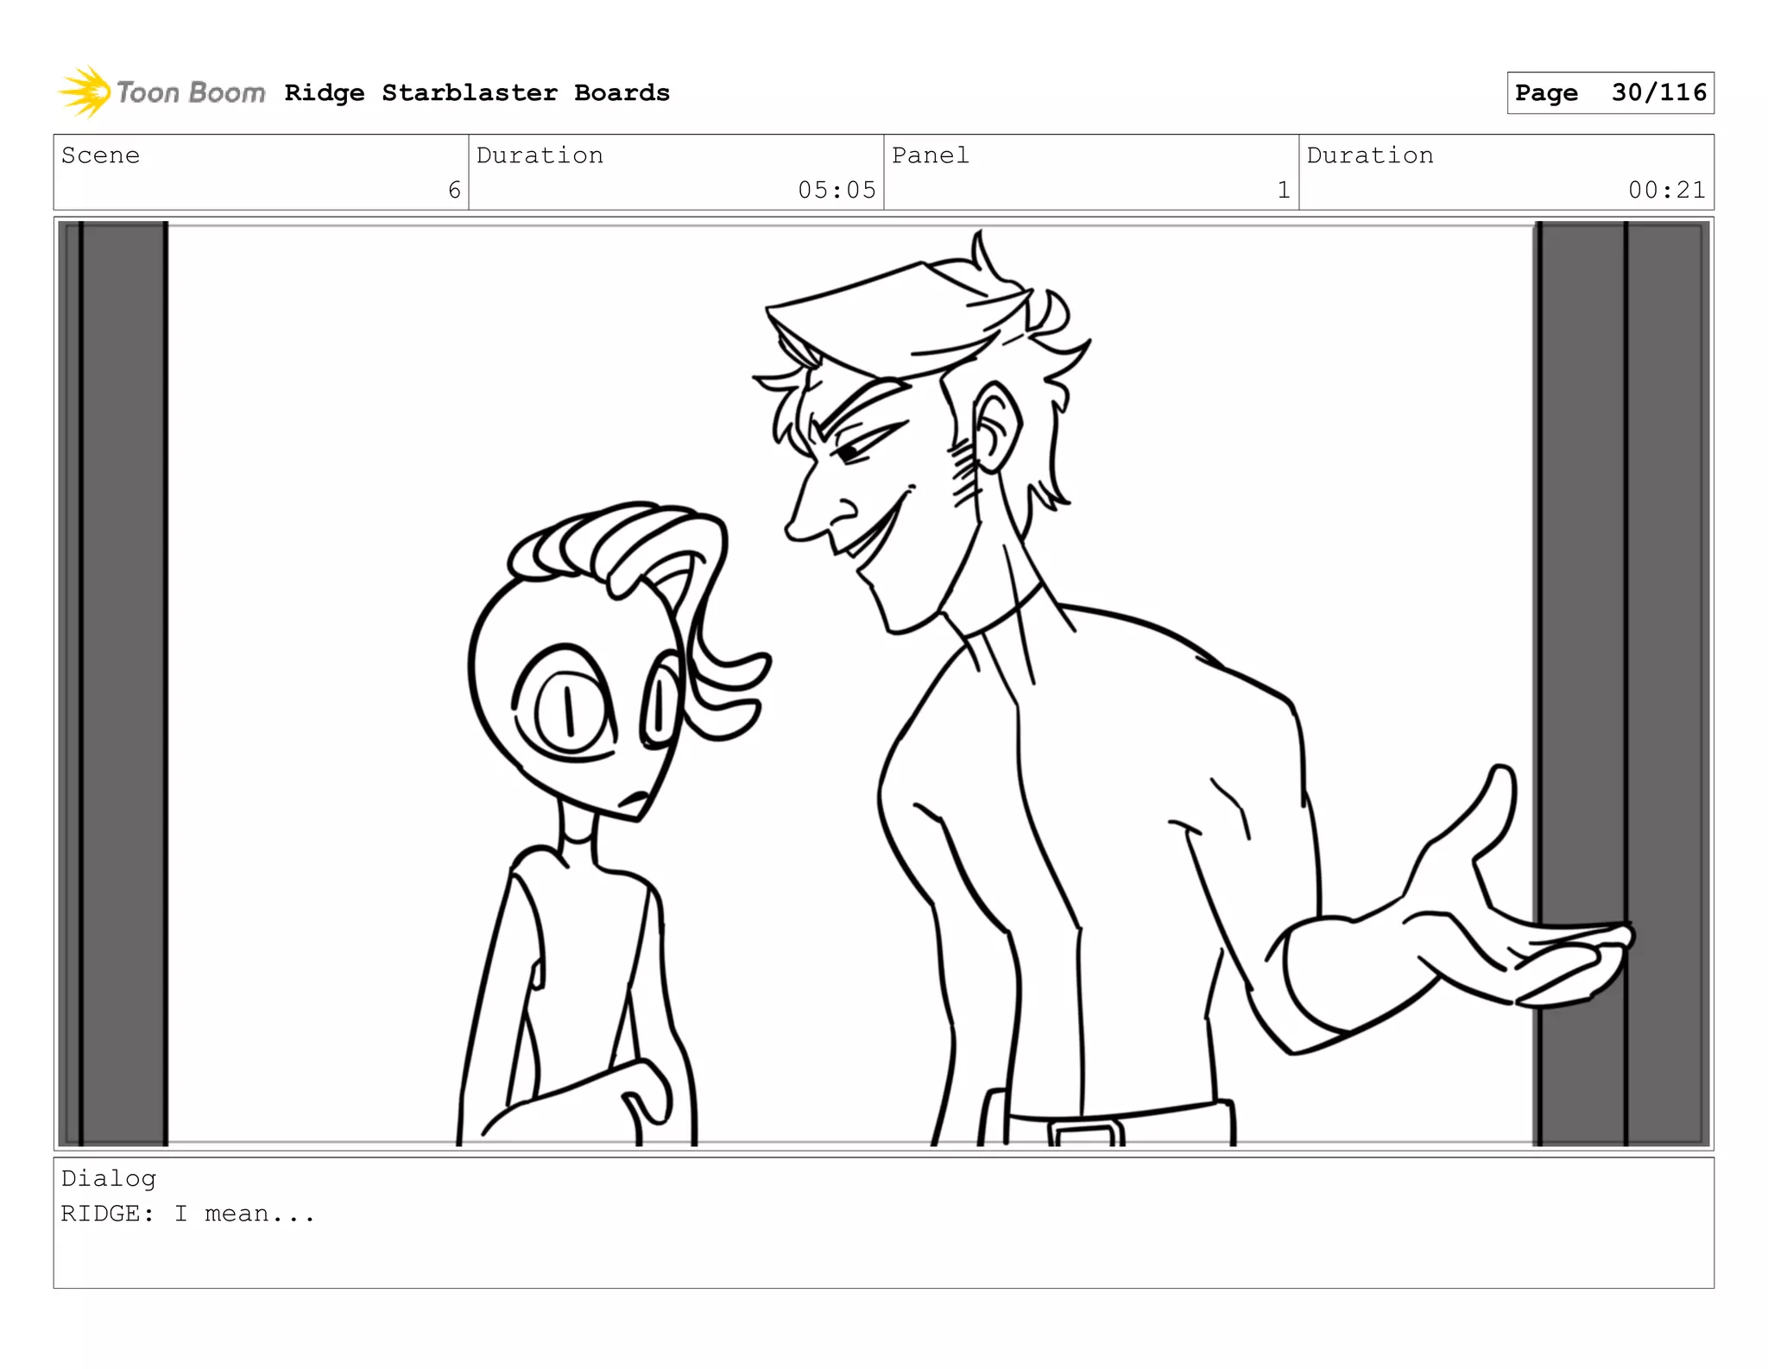The width and height of the screenshot is (1768, 1369).
Task: Click the panel duration value 00:21
Action: pyautogui.click(x=1666, y=190)
